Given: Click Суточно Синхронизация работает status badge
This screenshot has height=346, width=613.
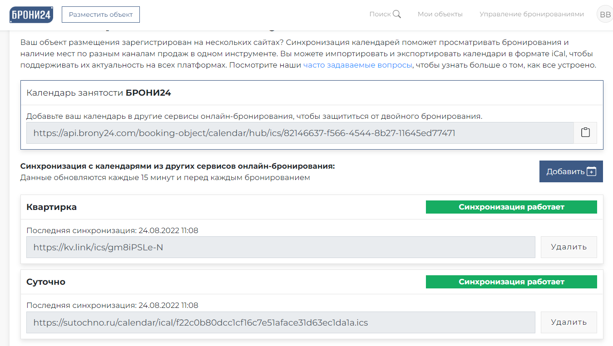Looking at the screenshot, I should point(511,282).
